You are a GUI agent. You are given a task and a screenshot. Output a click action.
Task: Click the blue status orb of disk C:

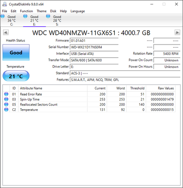[3, 16]
